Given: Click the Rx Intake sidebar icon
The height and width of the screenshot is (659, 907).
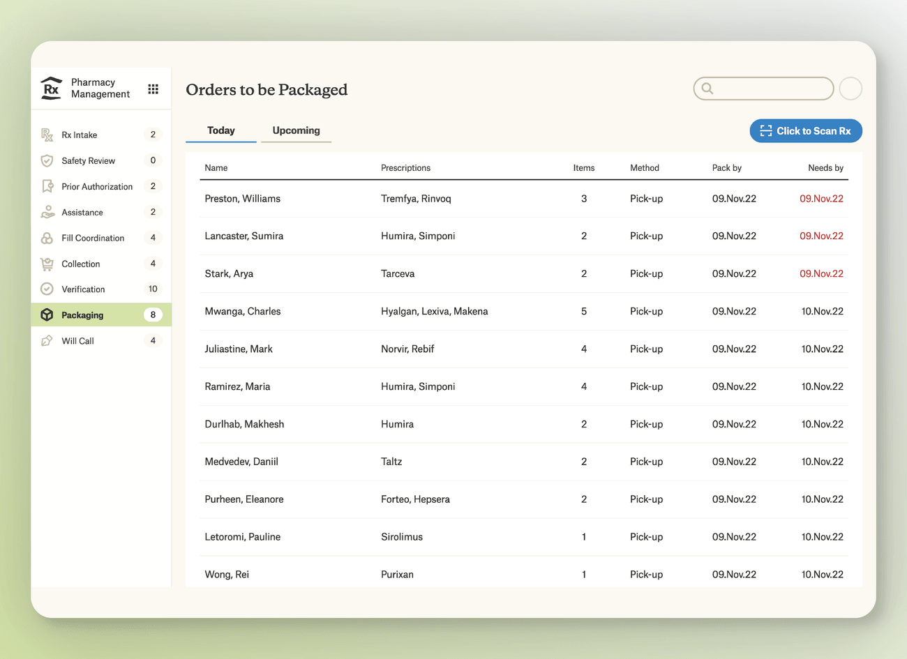Looking at the screenshot, I should pos(47,135).
